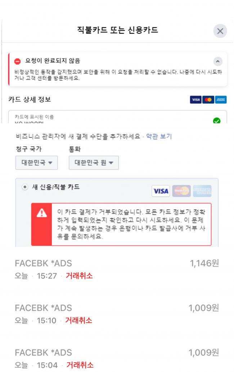Screen dimensions: 234x372
Task: Open the 통화 대한민국 원 dropdown
Action: click(94, 162)
